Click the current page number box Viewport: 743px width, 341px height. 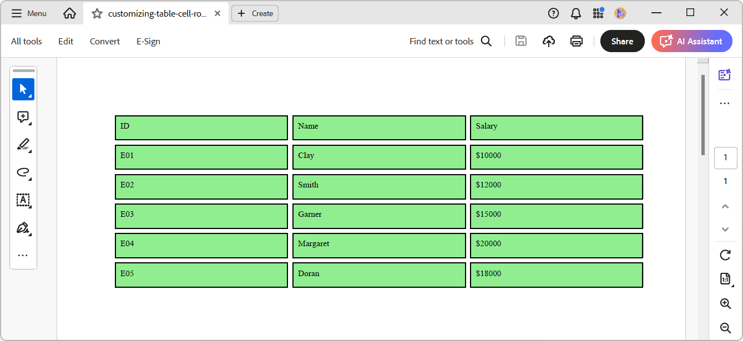coord(725,157)
